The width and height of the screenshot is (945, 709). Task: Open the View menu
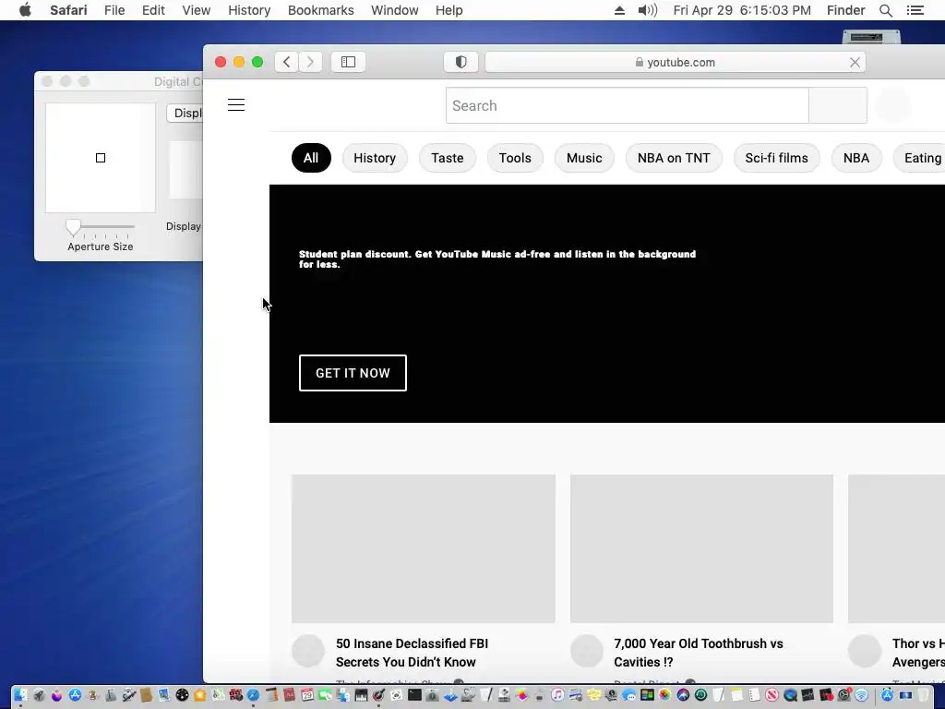196,10
